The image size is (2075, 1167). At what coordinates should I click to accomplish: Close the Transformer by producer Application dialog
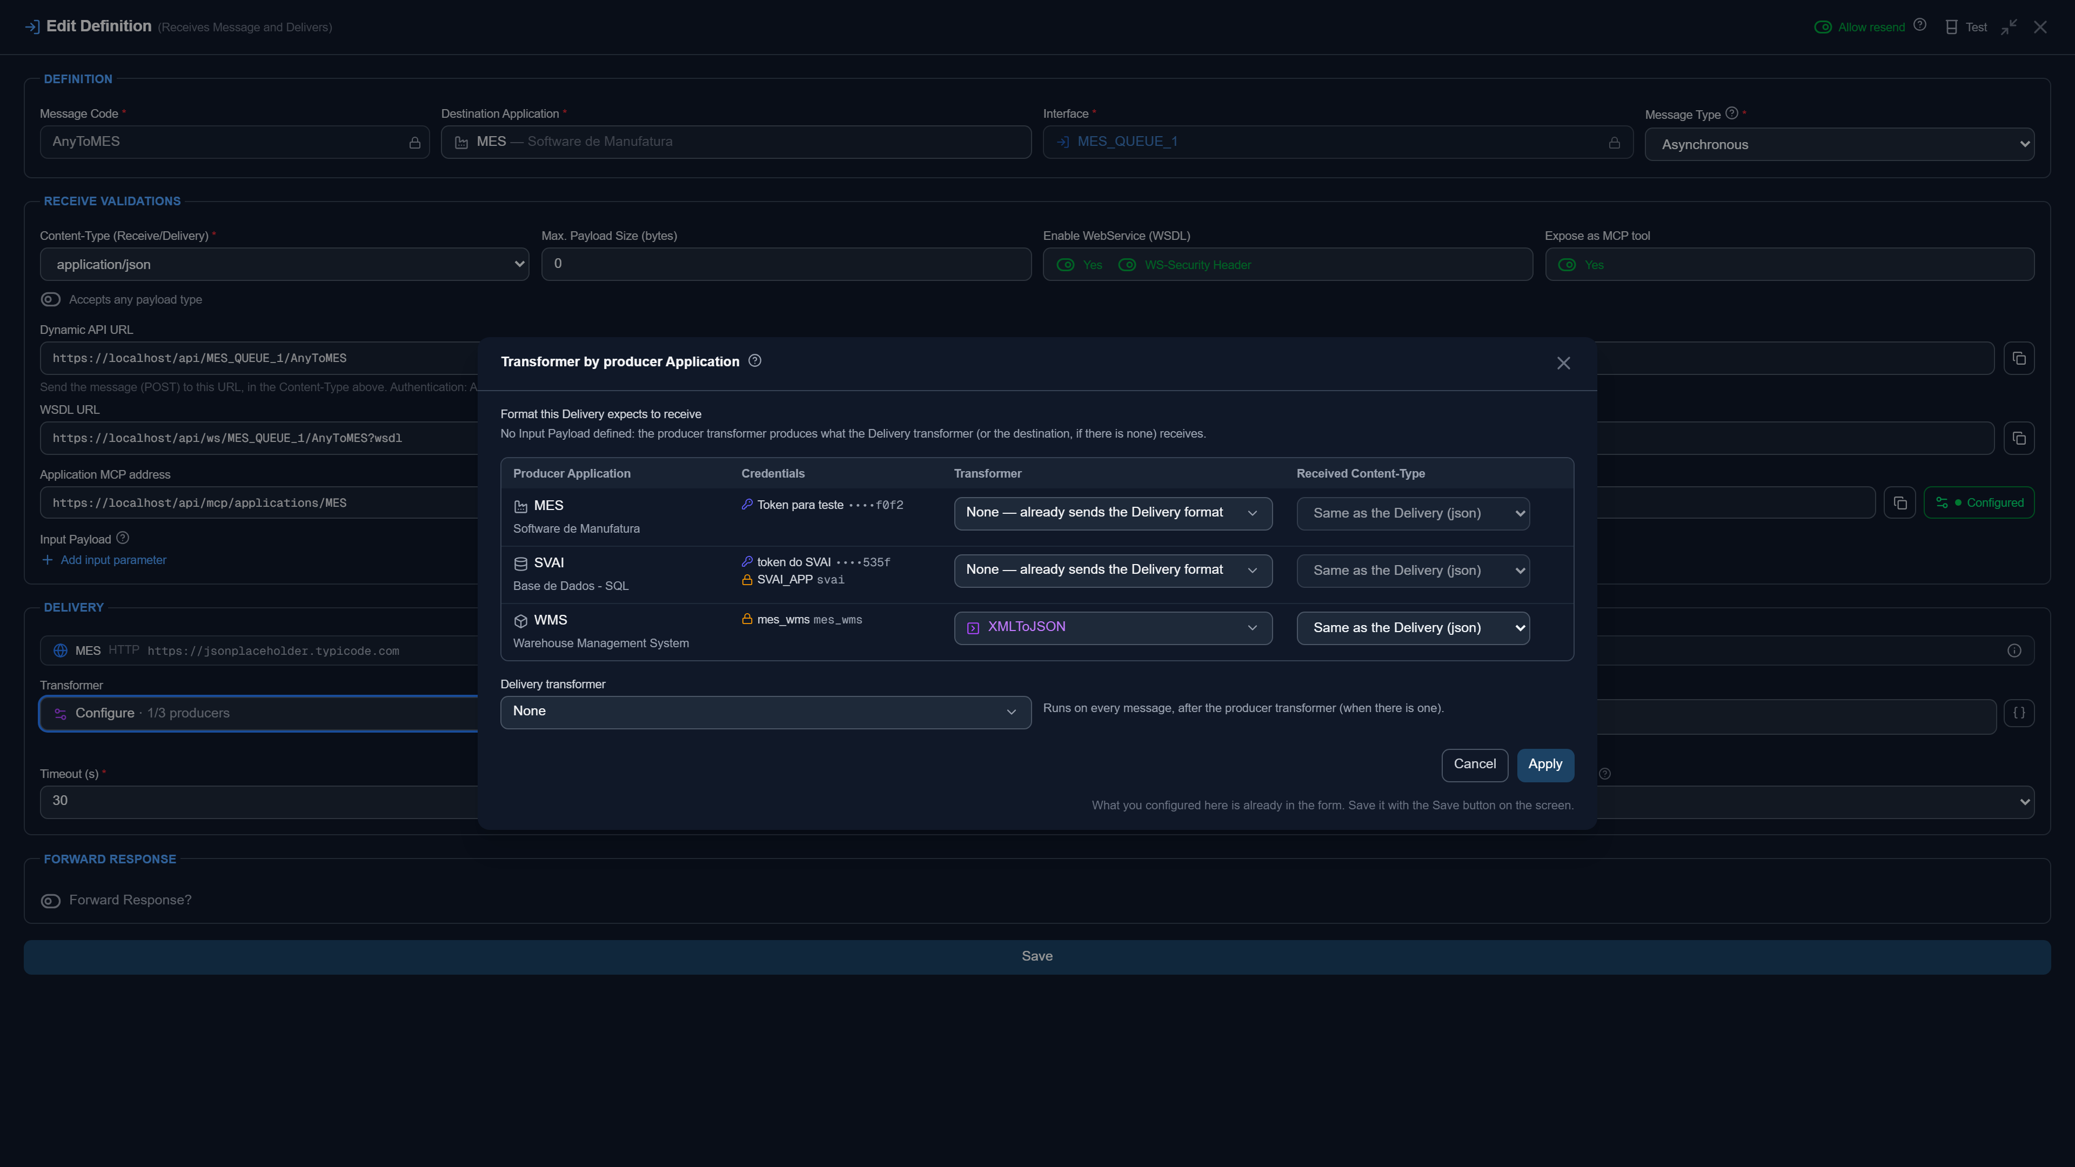[x=1563, y=363]
